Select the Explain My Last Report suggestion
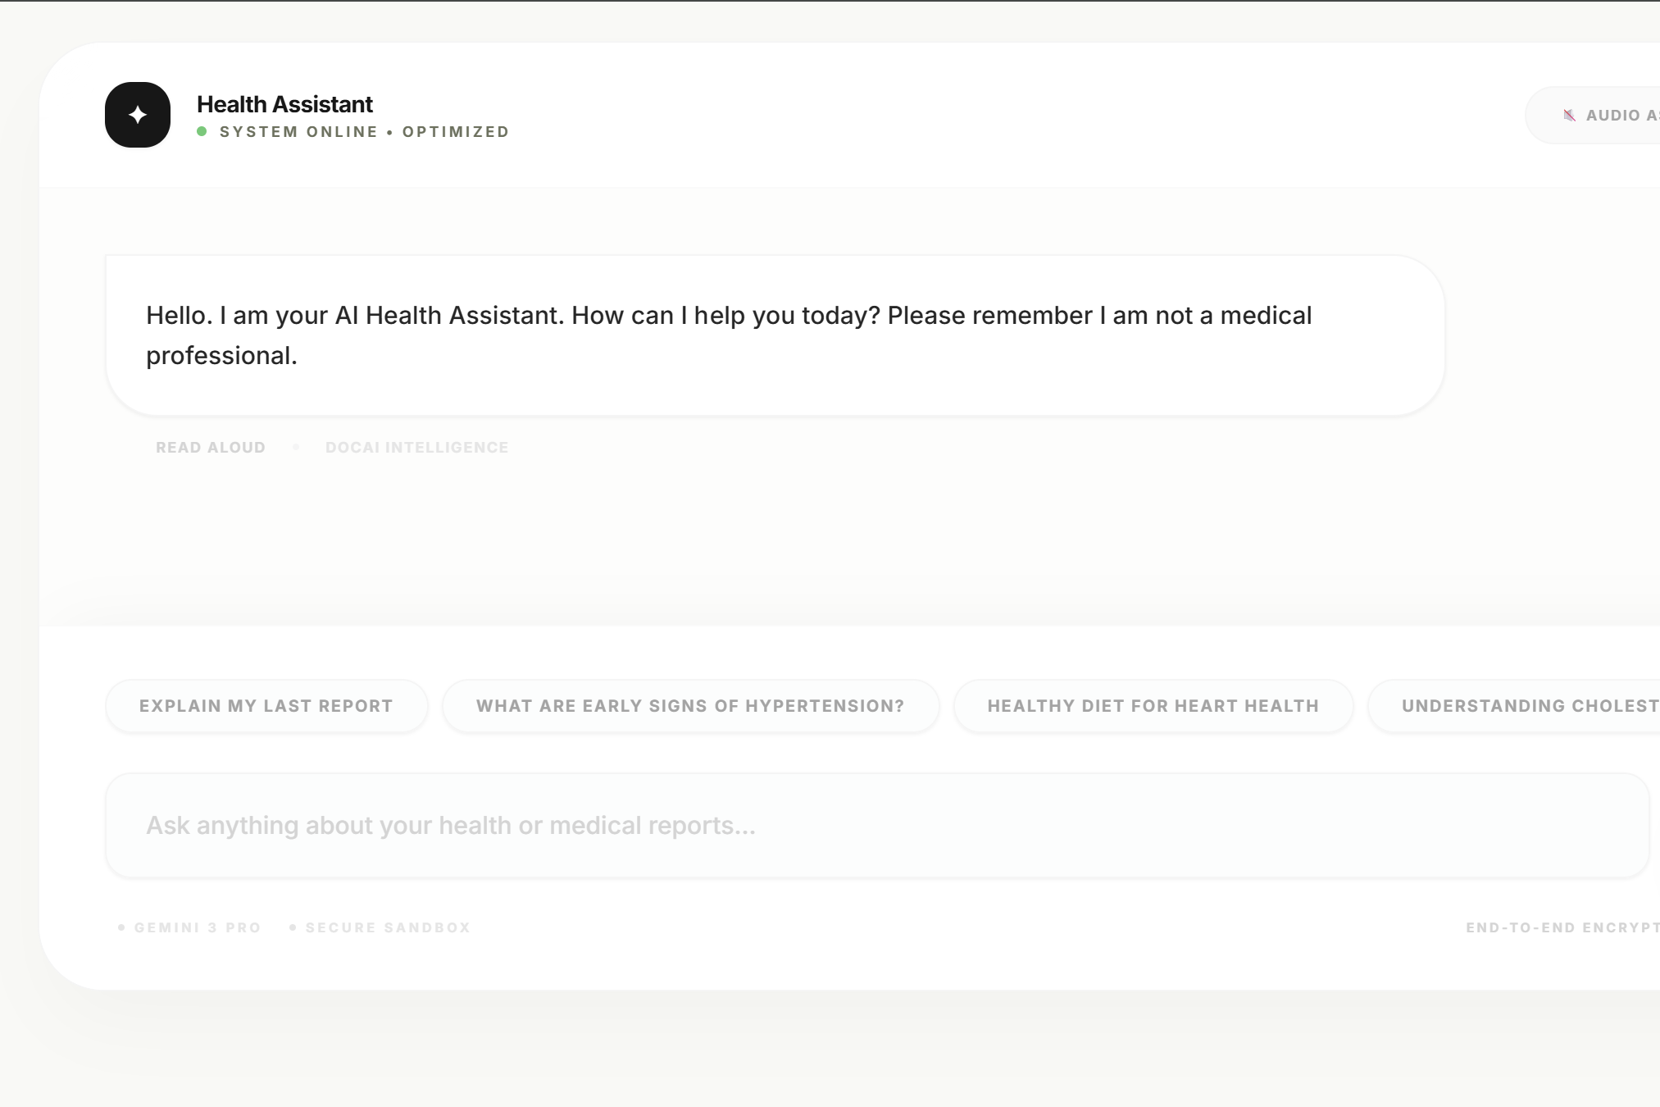This screenshot has width=1660, height=1107. coord(266,706)
